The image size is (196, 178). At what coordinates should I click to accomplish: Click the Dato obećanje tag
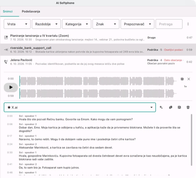click(x=173, y=60)
